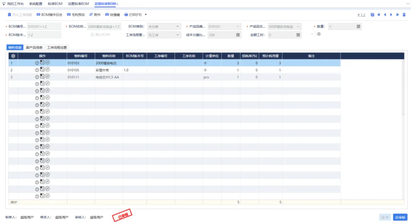Open the 标准BOM top tab

(x=55, y=3)
